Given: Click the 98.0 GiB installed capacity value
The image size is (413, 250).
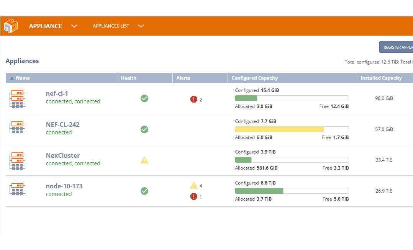Looking at the screenshot, I should click(384, 98).
